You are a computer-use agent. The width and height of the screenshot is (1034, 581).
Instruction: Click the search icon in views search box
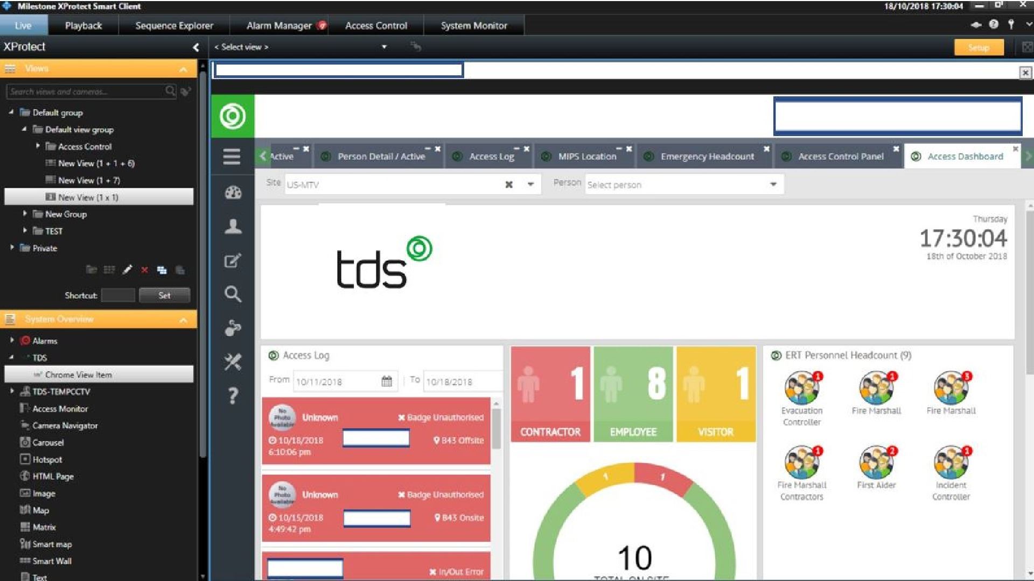click(x=170, y=91)
